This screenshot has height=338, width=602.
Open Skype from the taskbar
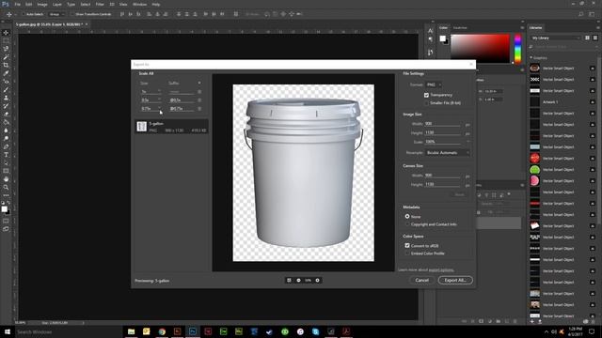coord(315,331)
